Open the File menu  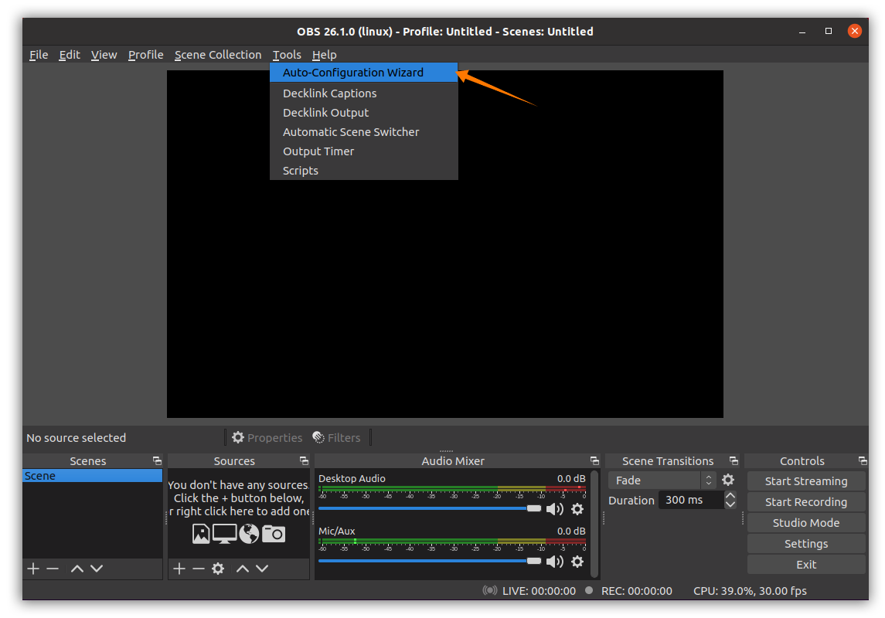[x=39, y=55]
